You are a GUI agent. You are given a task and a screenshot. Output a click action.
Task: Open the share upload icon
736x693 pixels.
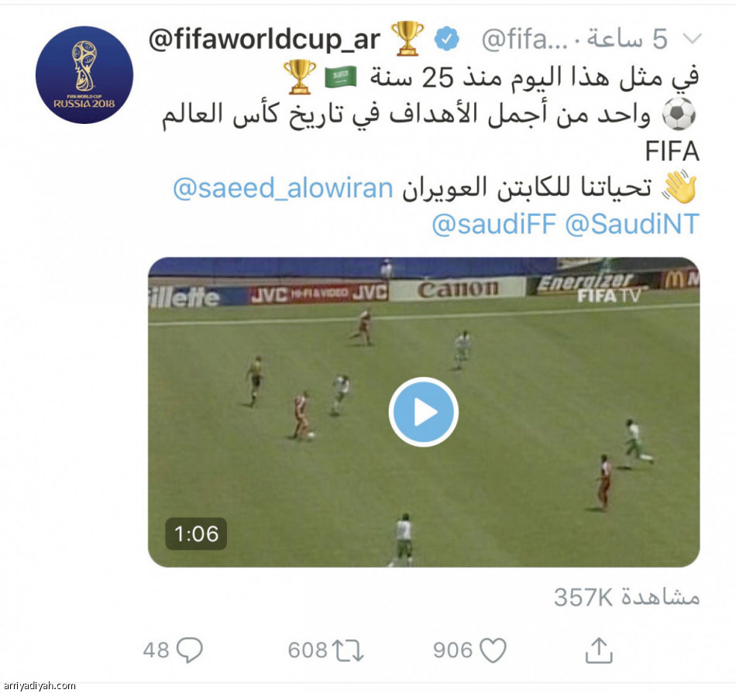coord(599,650)
